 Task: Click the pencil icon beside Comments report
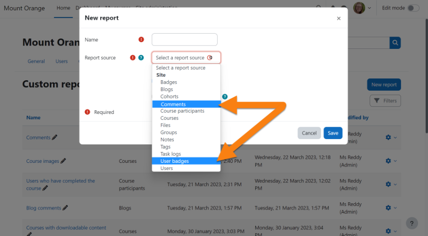tap(55, 138)
